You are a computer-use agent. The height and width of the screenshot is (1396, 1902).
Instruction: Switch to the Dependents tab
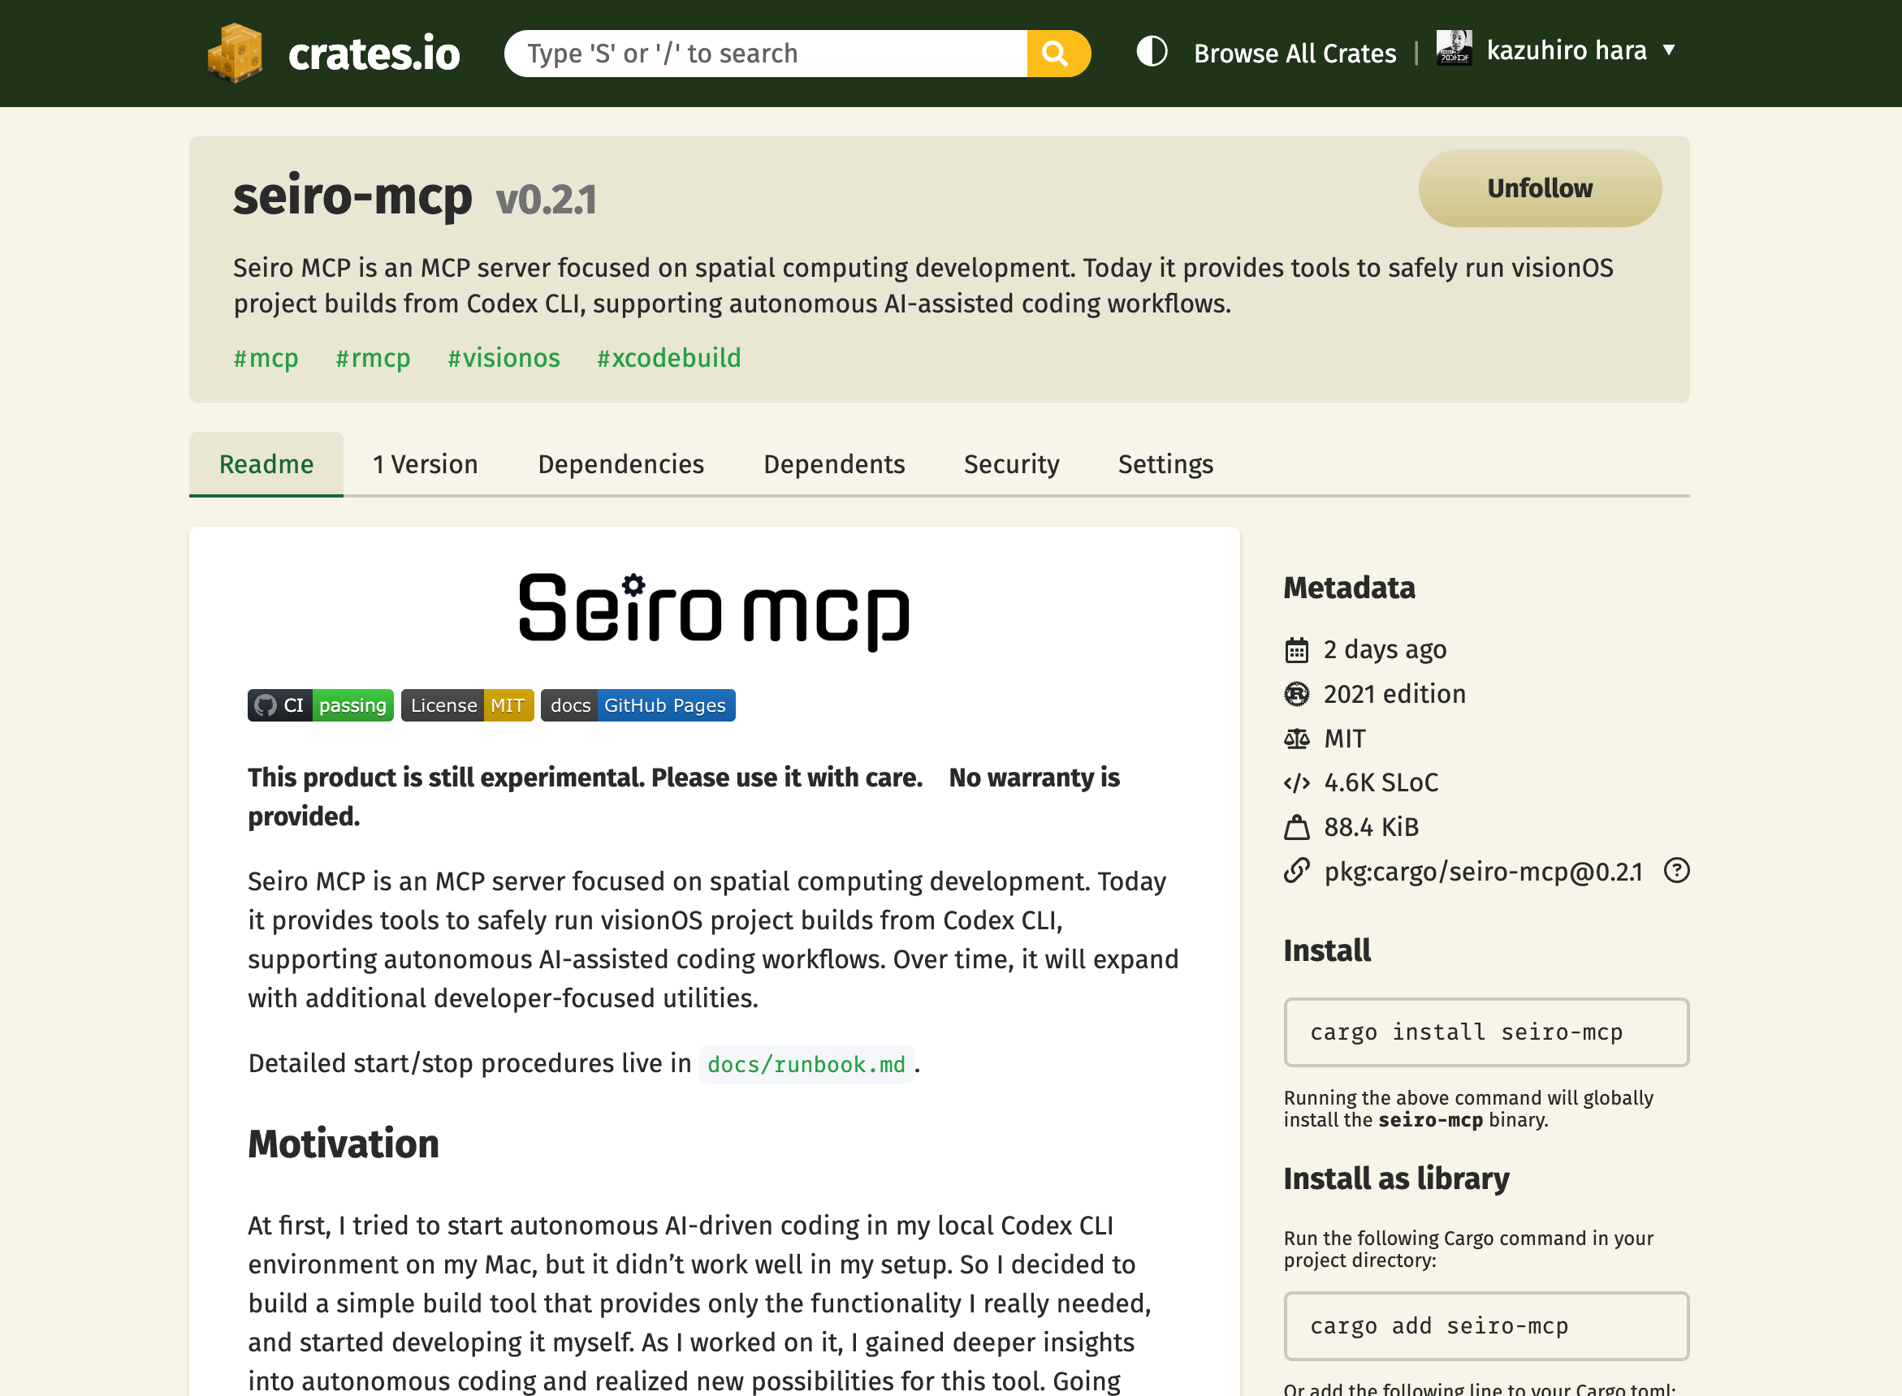834,464
